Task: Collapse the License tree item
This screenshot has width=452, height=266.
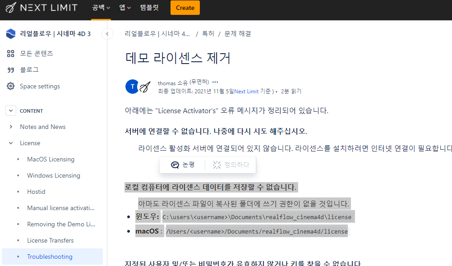Action: 11,143
